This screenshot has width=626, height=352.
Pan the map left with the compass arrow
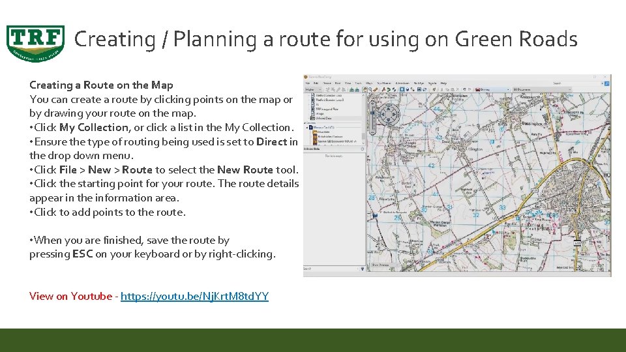tap(383, 114)
